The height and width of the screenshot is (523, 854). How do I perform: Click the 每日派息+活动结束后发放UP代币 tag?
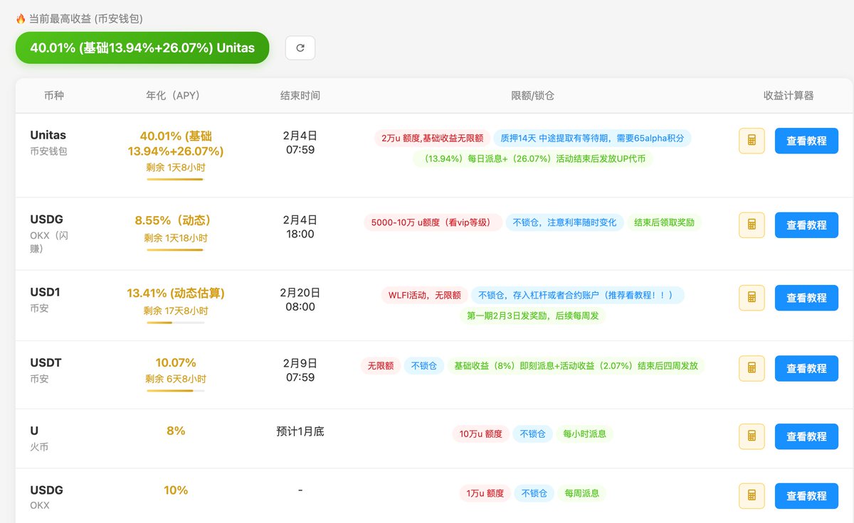click(532, 158)
